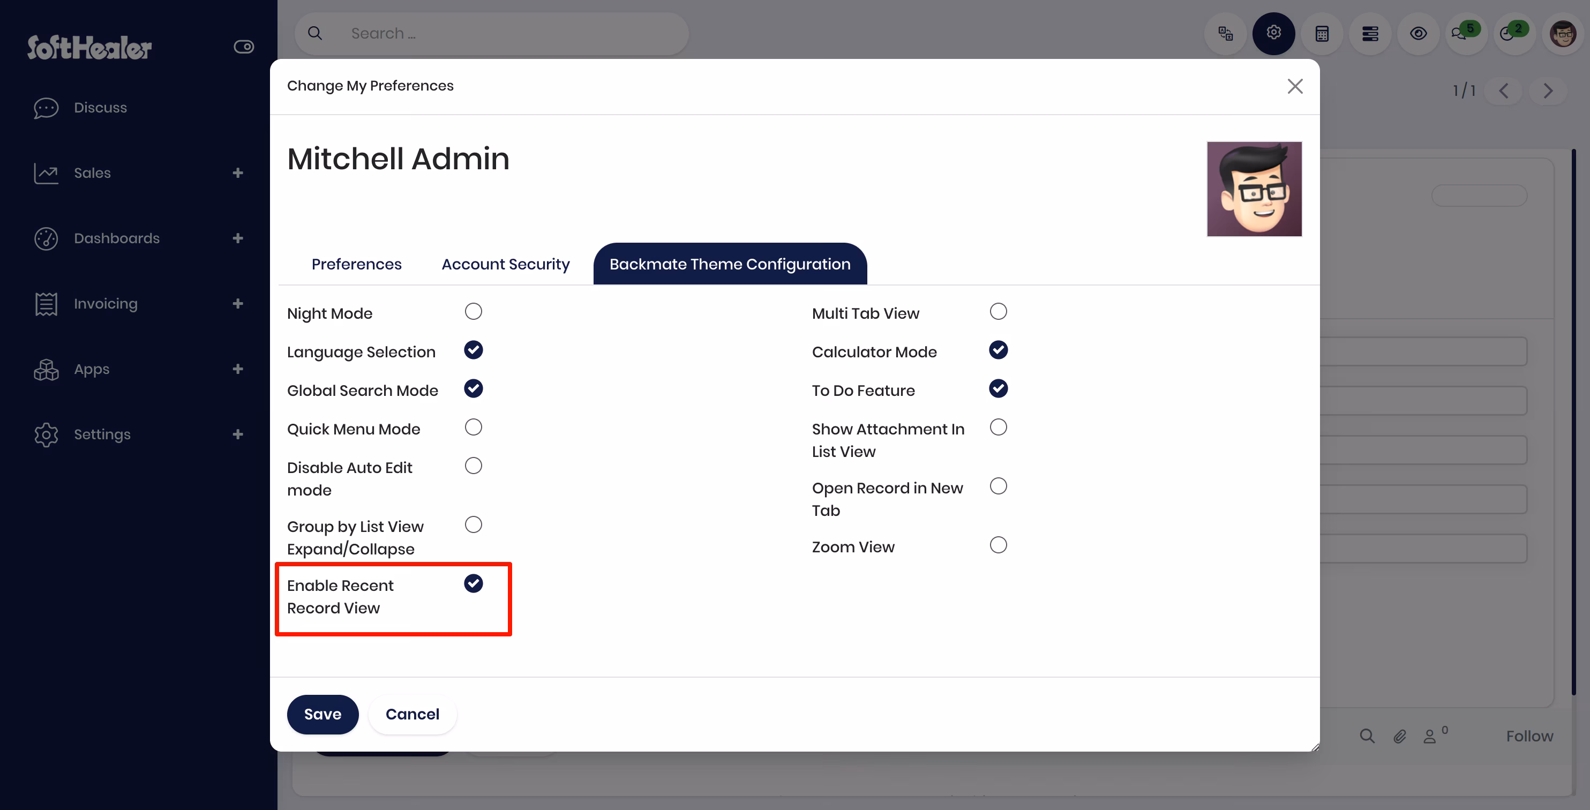The image size is (1590, 810).
Task: Click the eye icon in top bar
Action: 1419,33
